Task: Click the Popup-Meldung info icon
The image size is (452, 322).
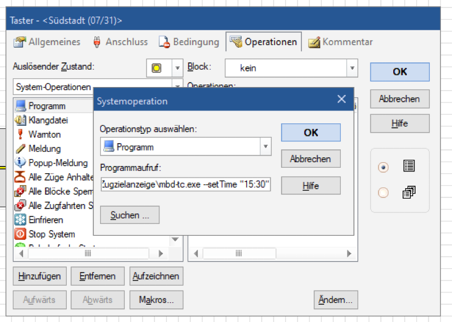Action: point(20,162)
